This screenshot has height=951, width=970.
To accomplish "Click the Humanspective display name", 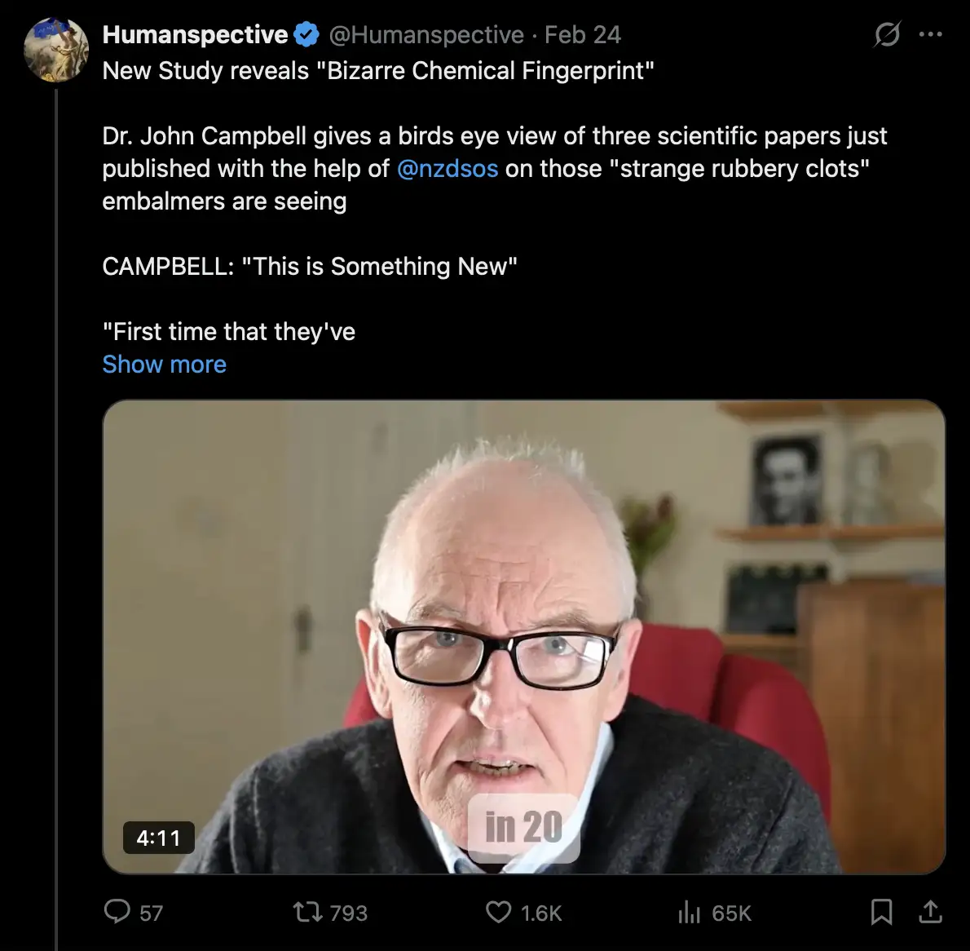I will point(195,35).
